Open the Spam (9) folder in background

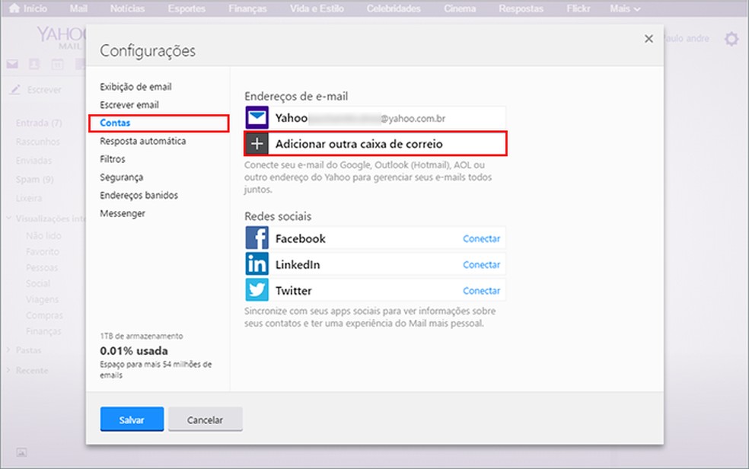34,179
